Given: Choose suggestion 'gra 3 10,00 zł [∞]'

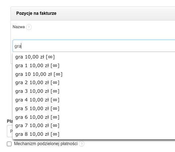Looking at the screenshot, I should [94, 91].
